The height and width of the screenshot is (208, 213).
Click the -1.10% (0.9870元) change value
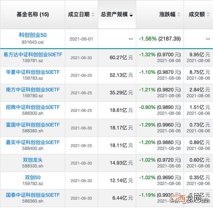point(160,72)
